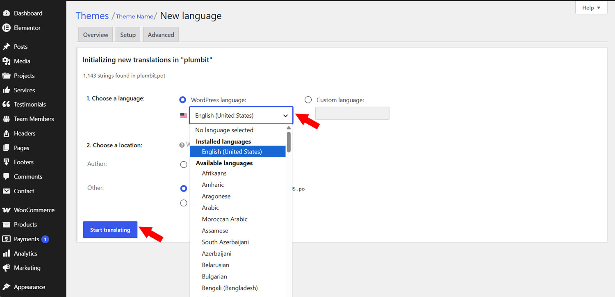Image resolution: width=615 pixels, height=297 pixels.
Task: Click the Footers download icon
Action: [x=6, y=162]
